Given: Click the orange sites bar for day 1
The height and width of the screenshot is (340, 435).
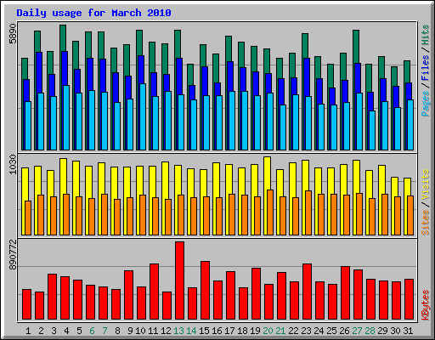Looking at the screenshot, I should coord(28,218).
